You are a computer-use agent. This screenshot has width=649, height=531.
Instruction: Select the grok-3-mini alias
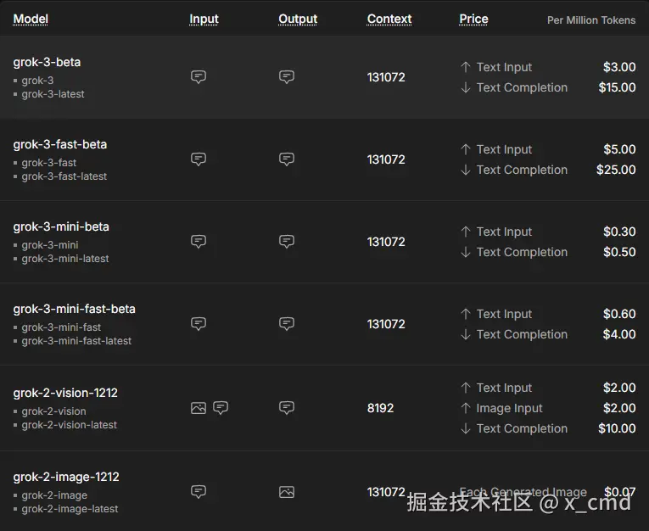point(50,245)
